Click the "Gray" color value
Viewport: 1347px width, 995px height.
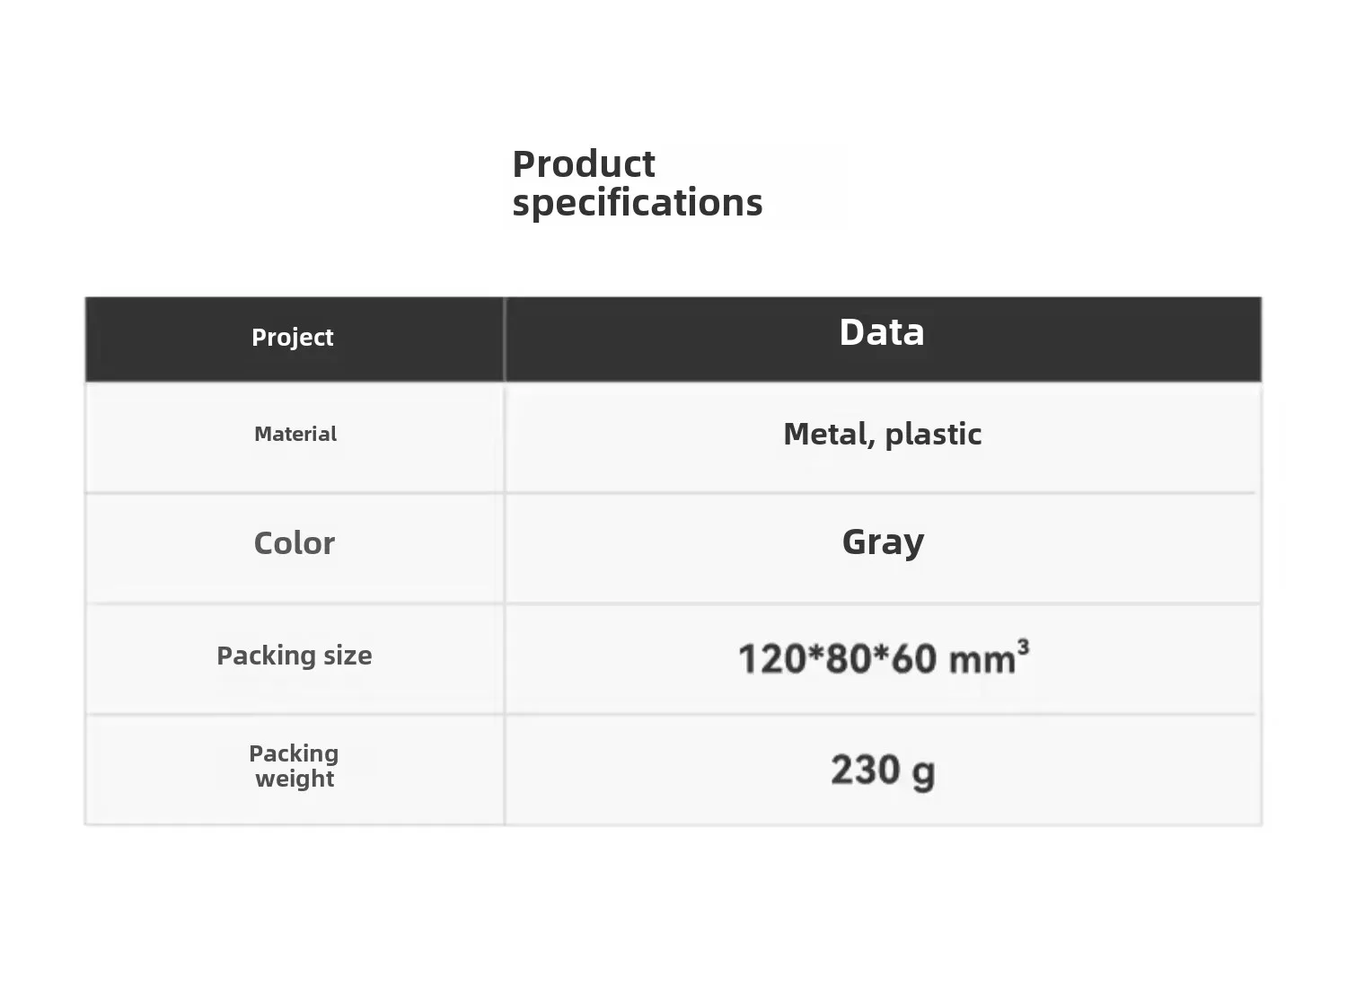(883, 542)
